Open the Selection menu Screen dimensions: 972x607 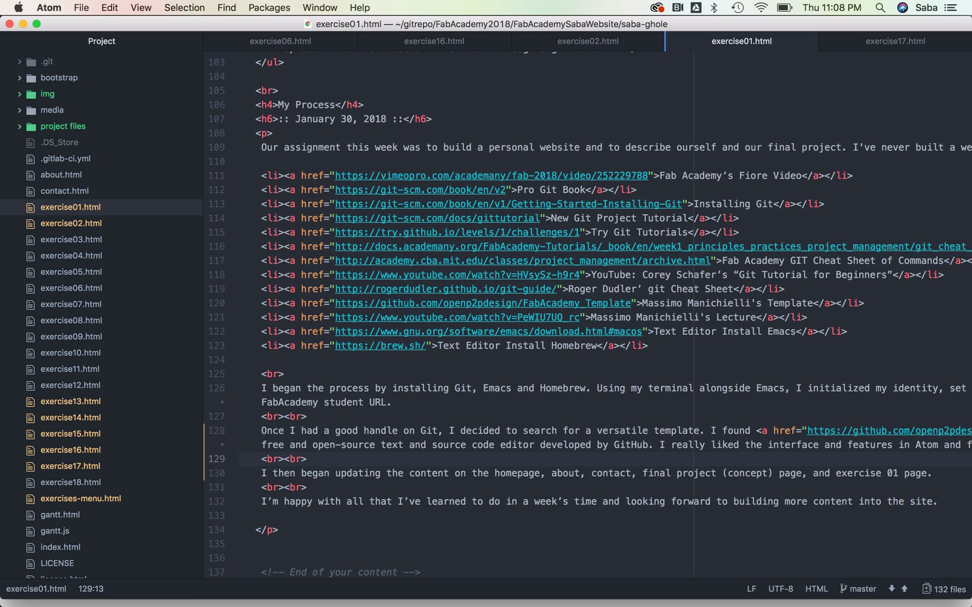point(184,8)
